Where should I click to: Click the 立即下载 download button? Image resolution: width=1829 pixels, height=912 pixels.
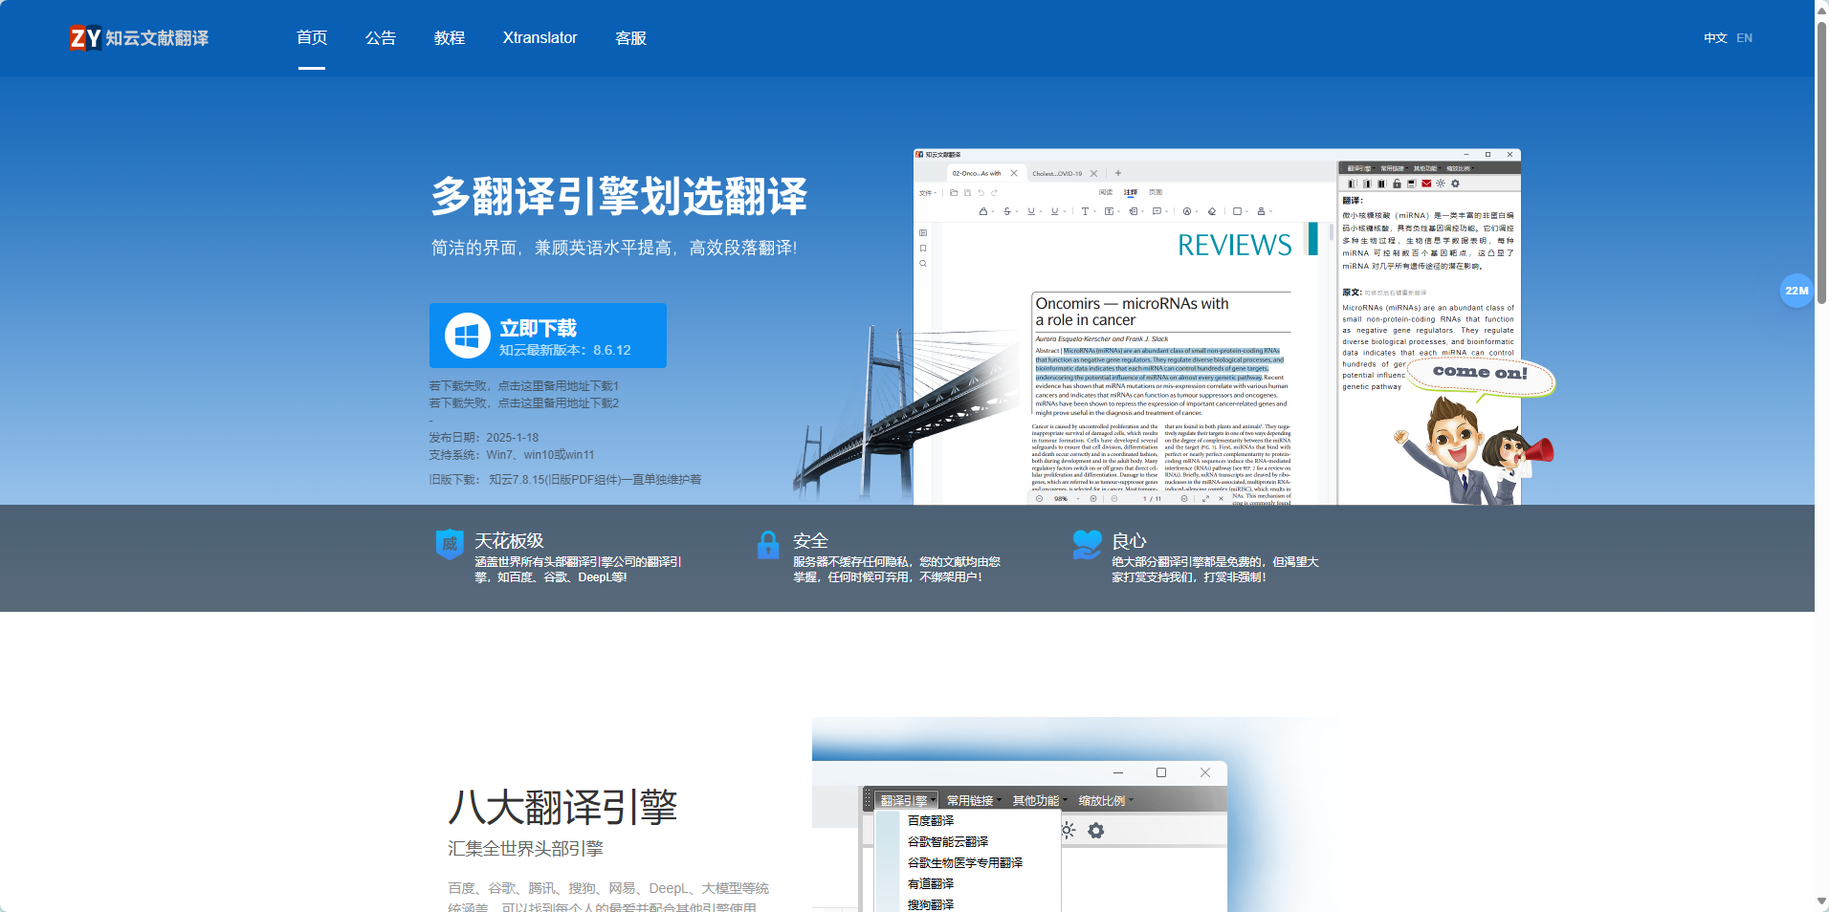[548, 336]
